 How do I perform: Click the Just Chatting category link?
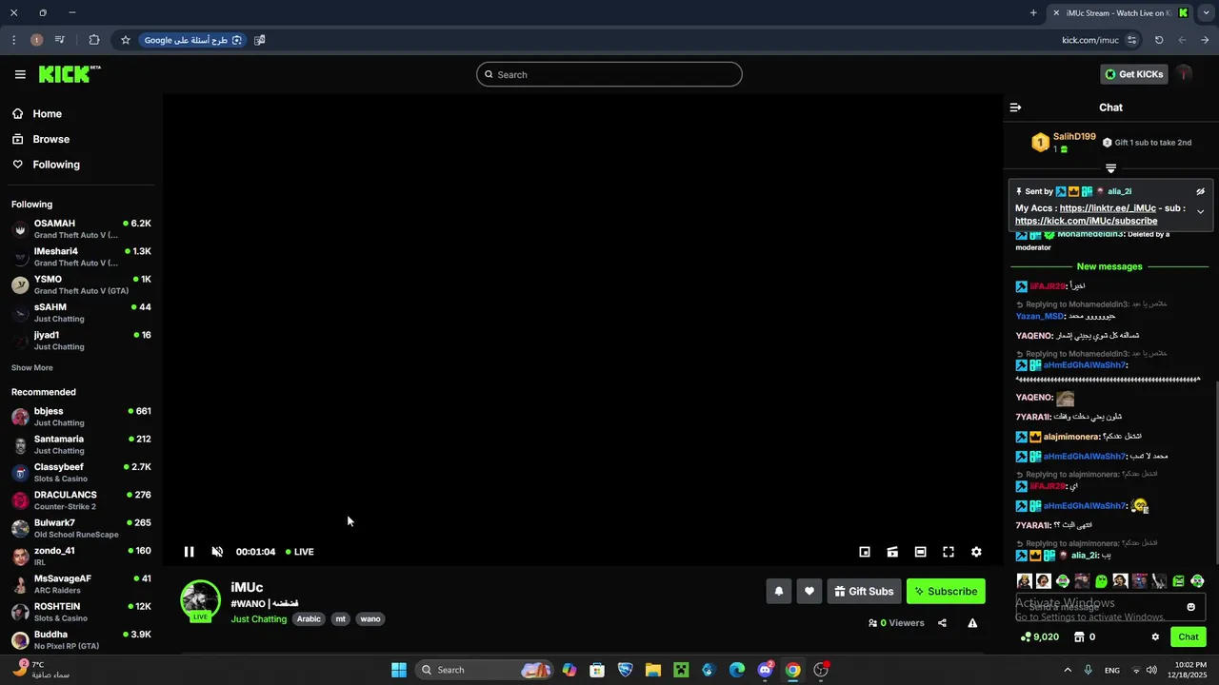point(258,619)
